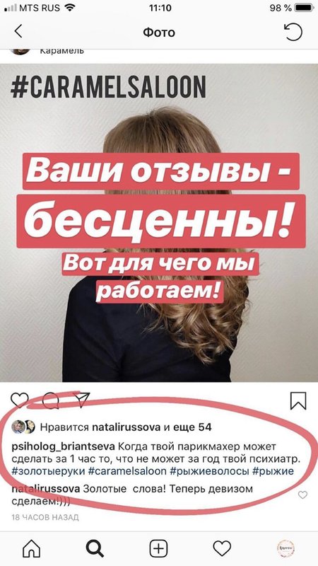Image resolution: width=318 pixels, height=566 pixels.
Task: Tap liker avatars next to Нравится
Action: 23,427
